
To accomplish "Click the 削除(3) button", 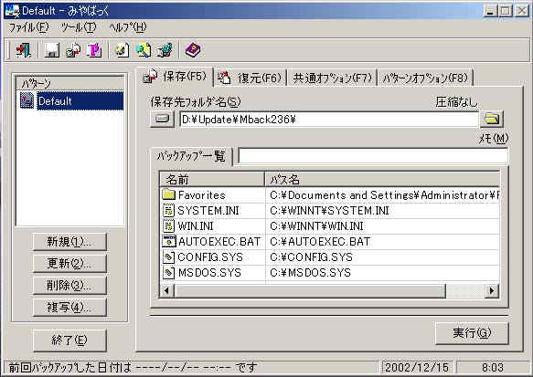I will point(69,286).
